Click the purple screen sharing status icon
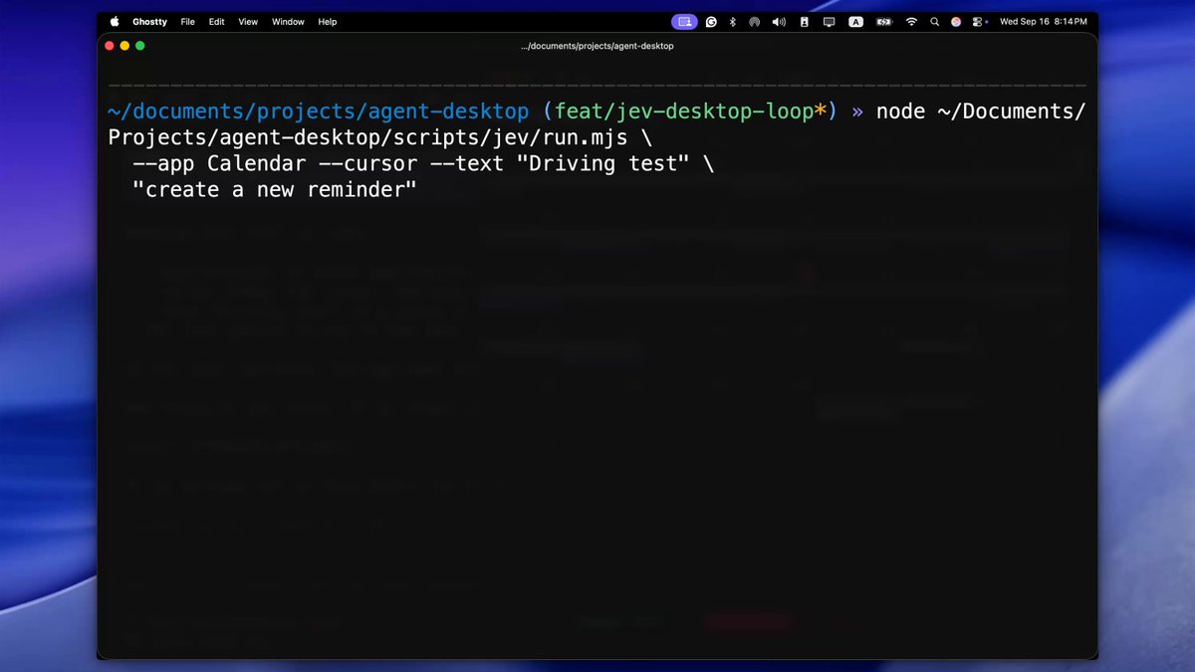Screen dimensions: 1195x672 684,22
